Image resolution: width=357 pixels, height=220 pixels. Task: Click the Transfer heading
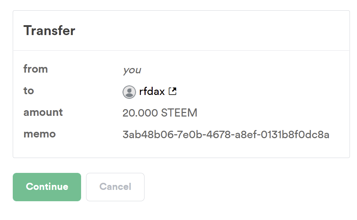pyautogui.click(x=49, y=31)
